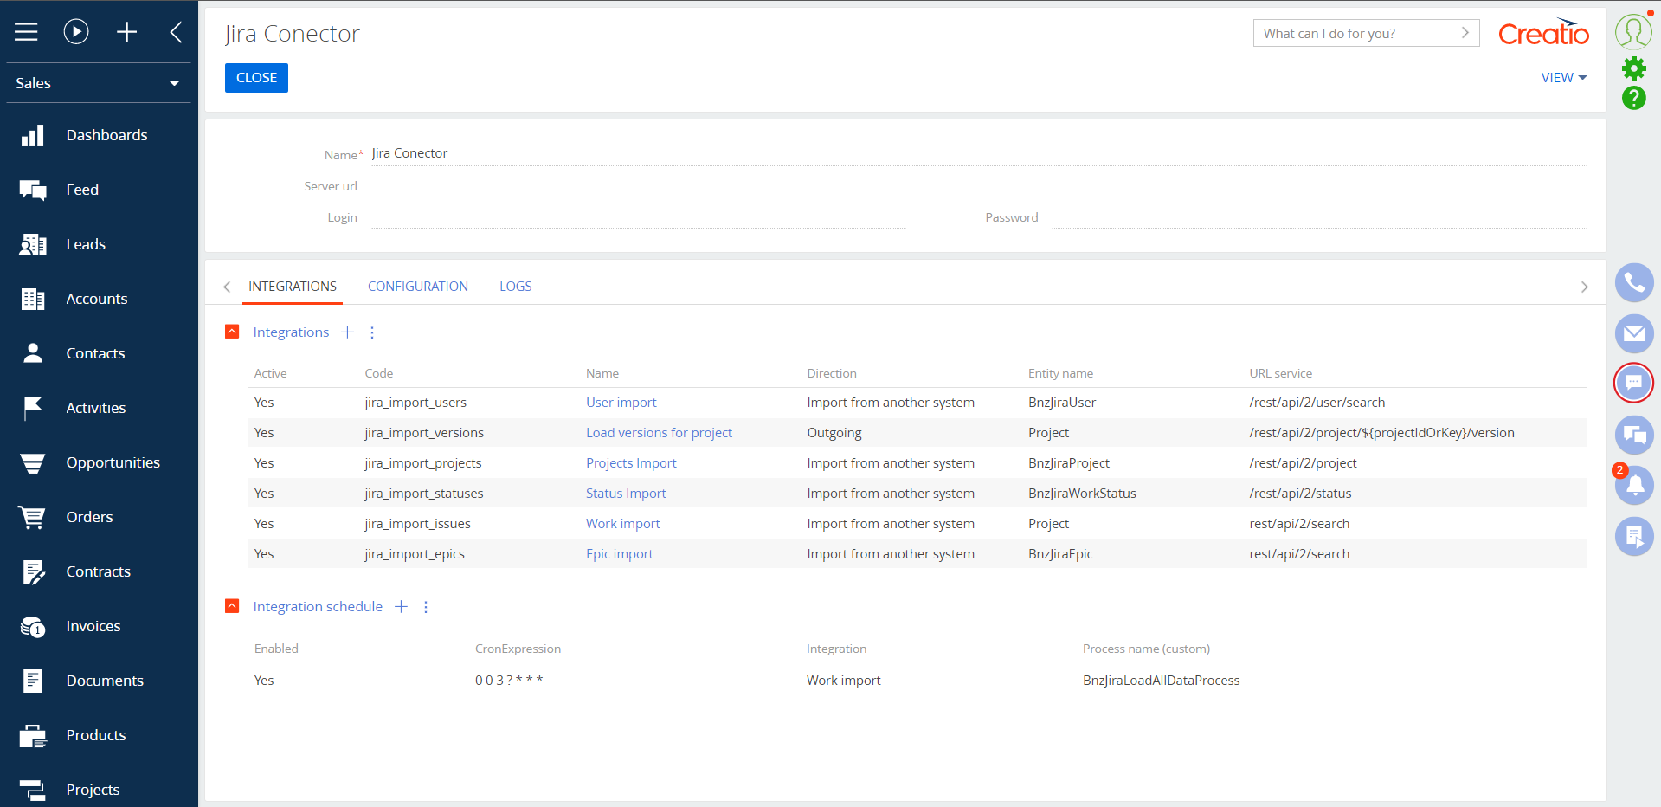Switch to the CONFIGURATION tab
Screen dimensions: 1661x807
[418, 287]
